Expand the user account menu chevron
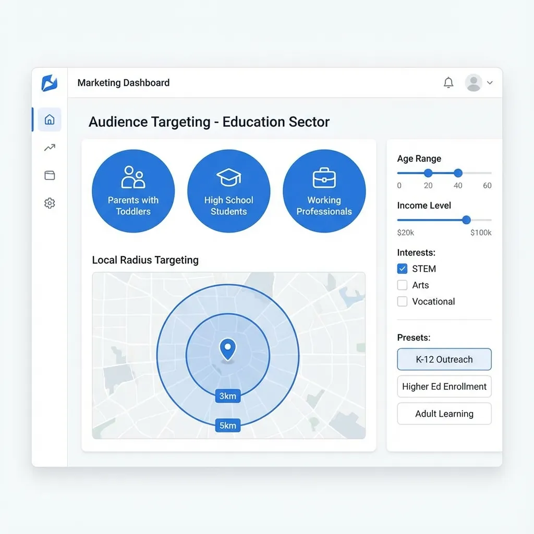This screenshot has height=534, width=534. [x=490, y=82]
